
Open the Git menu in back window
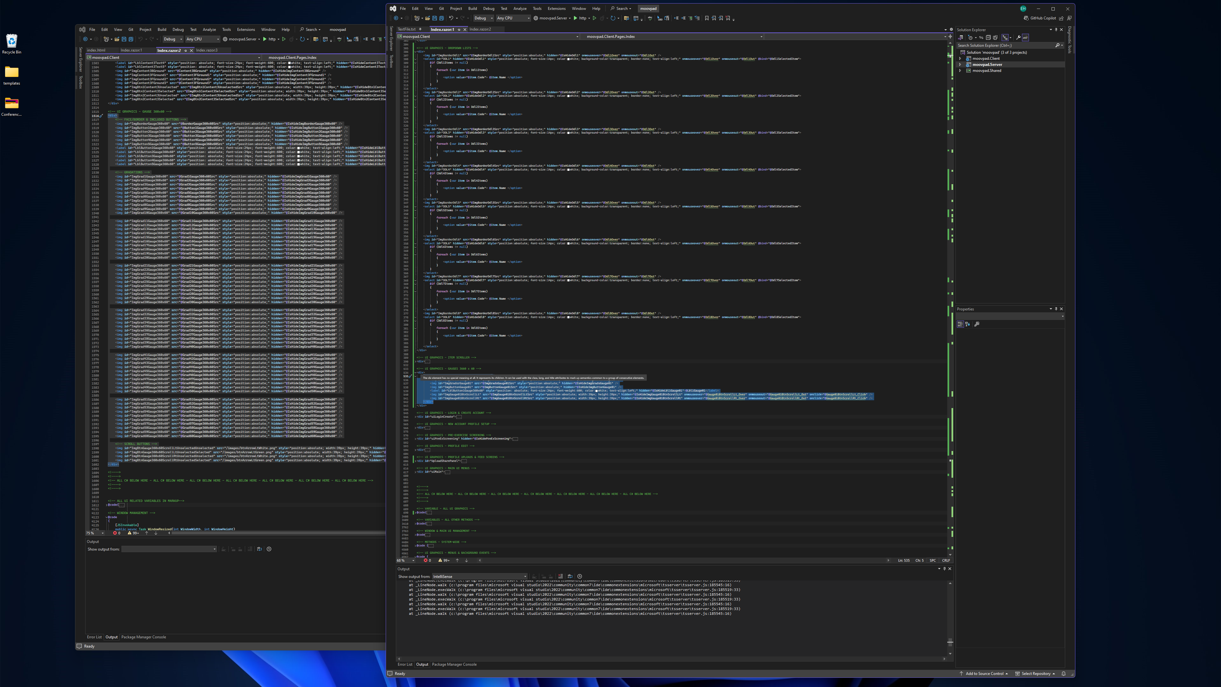coord(131,29)
